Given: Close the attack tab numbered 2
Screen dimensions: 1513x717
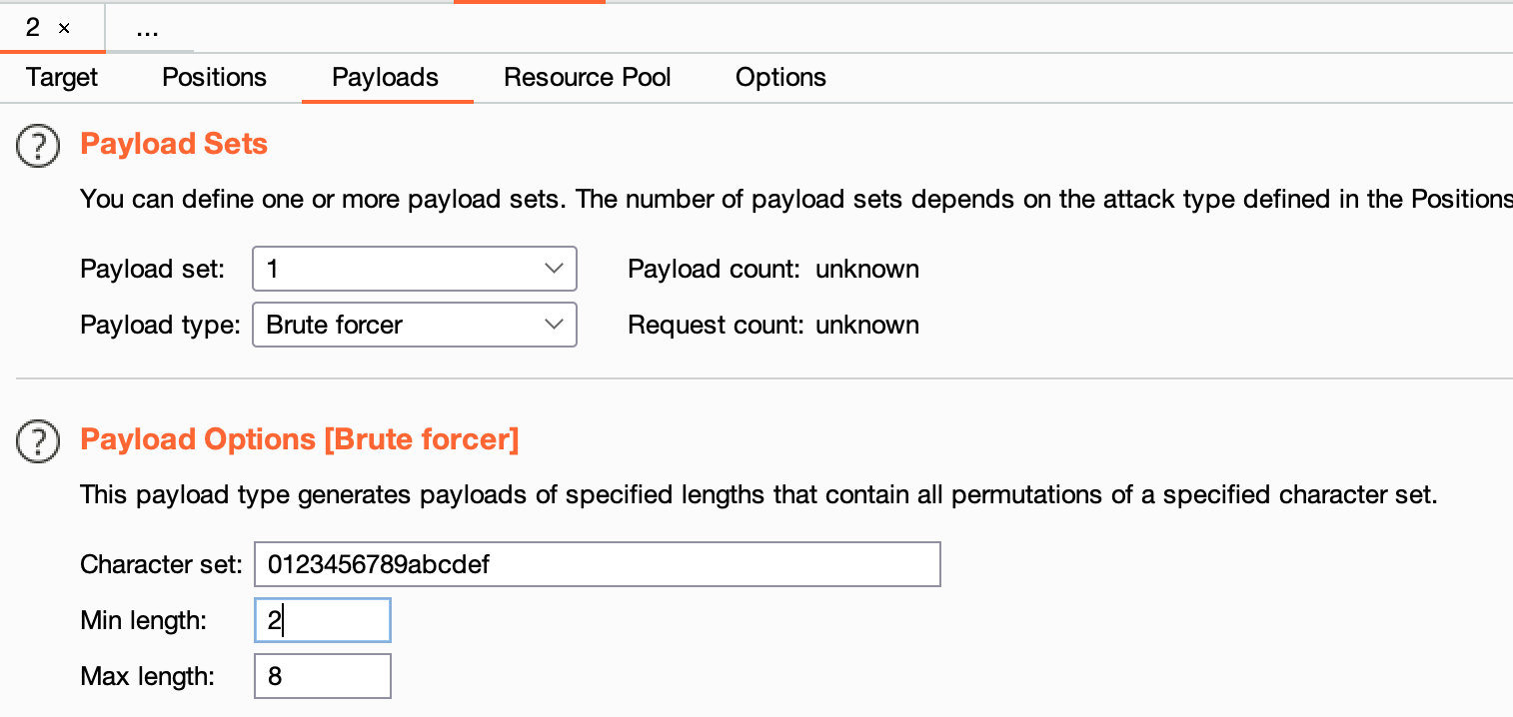Looking at the screenshot, I should (64, 29).
